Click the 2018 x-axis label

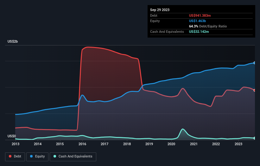click(127, 144)
